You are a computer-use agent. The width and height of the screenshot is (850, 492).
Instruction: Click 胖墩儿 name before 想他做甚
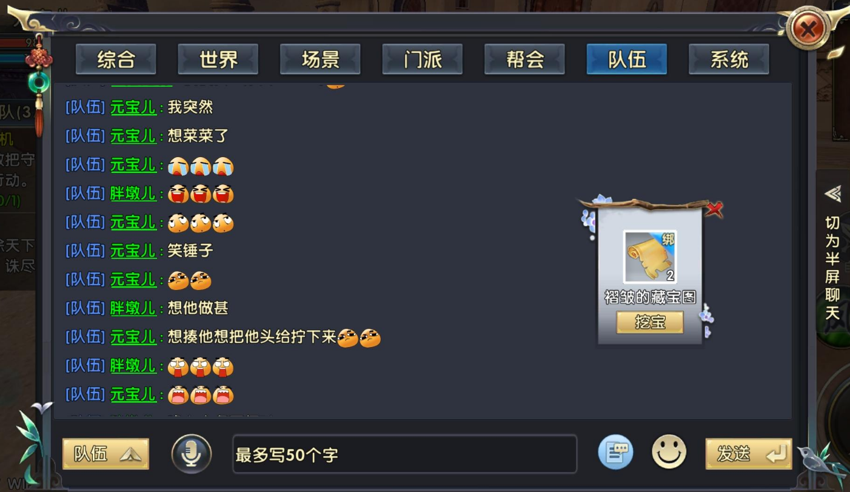point(133,308)
